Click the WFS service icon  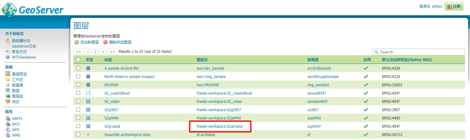(x=8, y=130)
